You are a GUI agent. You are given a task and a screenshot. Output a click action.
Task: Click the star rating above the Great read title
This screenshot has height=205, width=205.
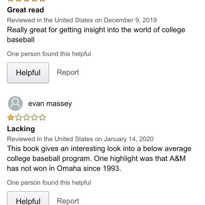[26, 1]
